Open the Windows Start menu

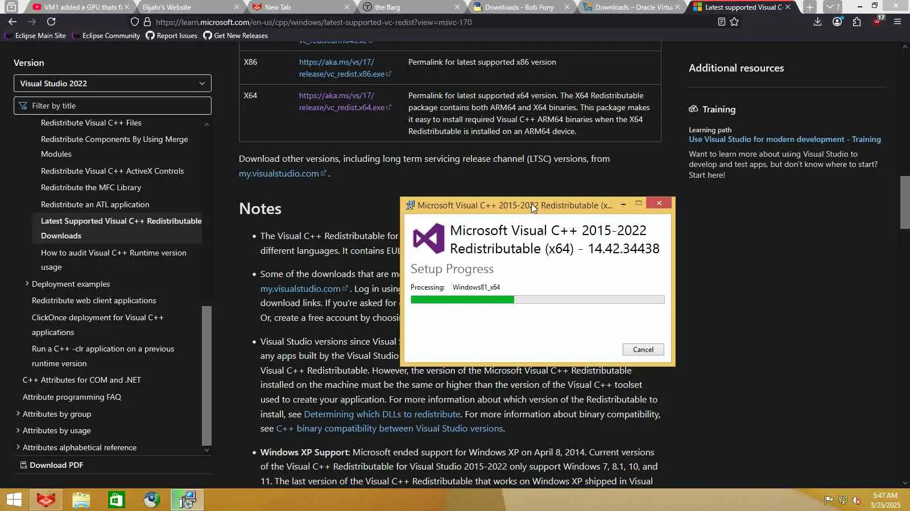(x=14, y=500)
